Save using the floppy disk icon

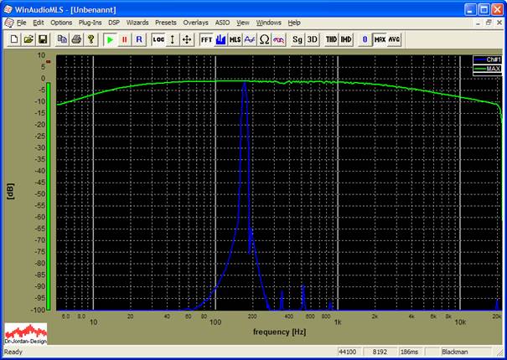(43, 39)
